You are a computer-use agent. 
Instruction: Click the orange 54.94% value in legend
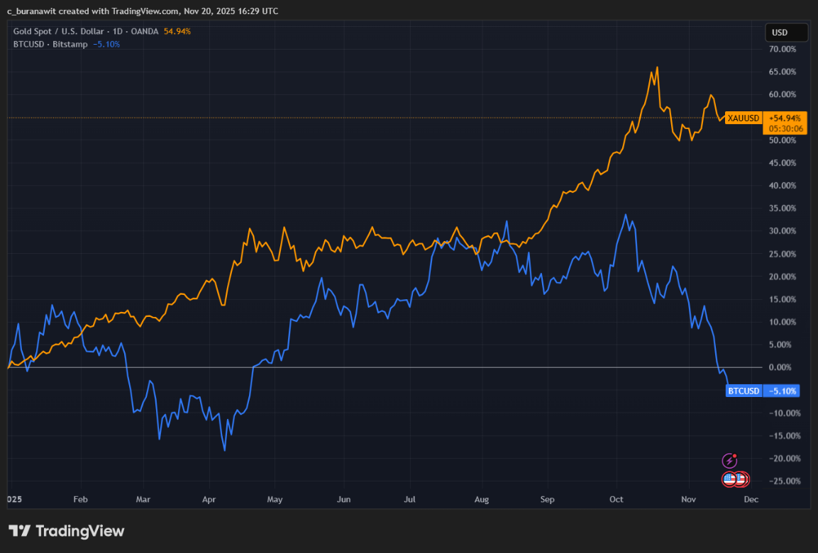coord(177,31)
